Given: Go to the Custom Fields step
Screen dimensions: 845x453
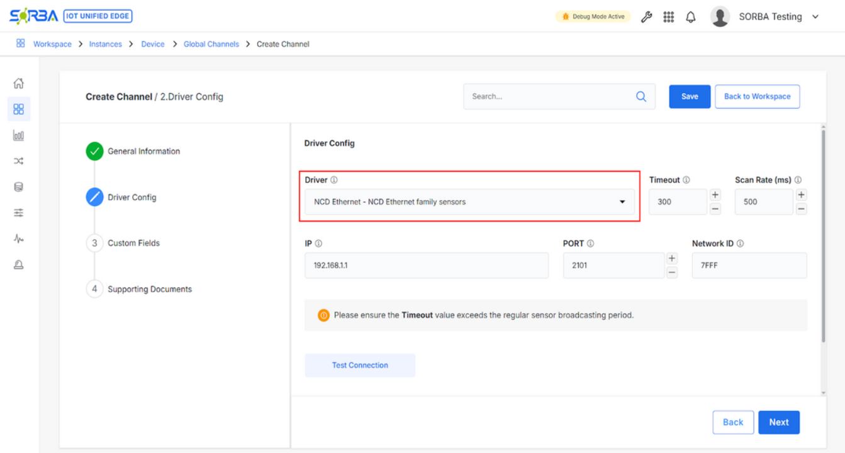Looking at the screenshot, I should pyautogui.click(x=133, y=243).
